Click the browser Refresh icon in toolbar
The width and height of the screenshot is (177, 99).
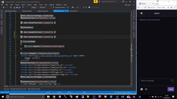point(68,7)
